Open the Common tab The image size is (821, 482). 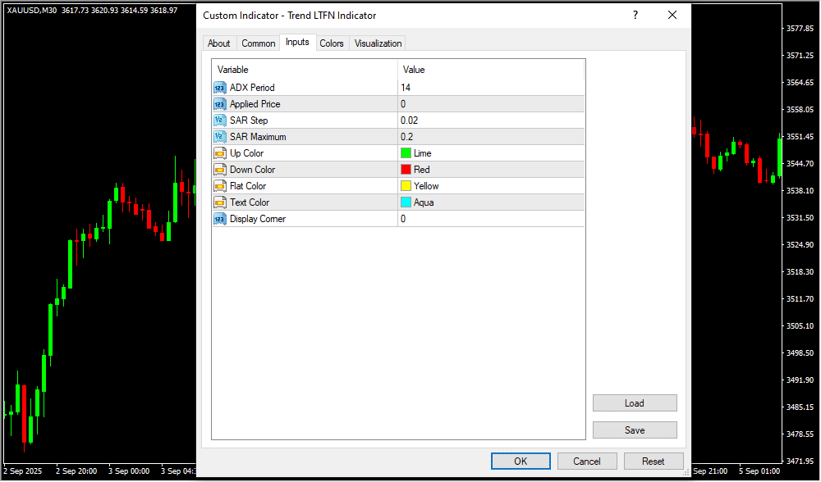(259, 43)
